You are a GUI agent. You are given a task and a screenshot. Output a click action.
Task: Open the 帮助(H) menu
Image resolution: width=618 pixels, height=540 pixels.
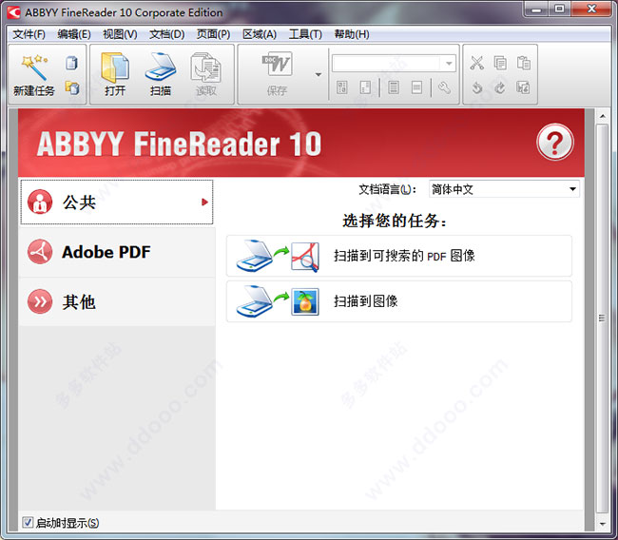click(352, 34)
